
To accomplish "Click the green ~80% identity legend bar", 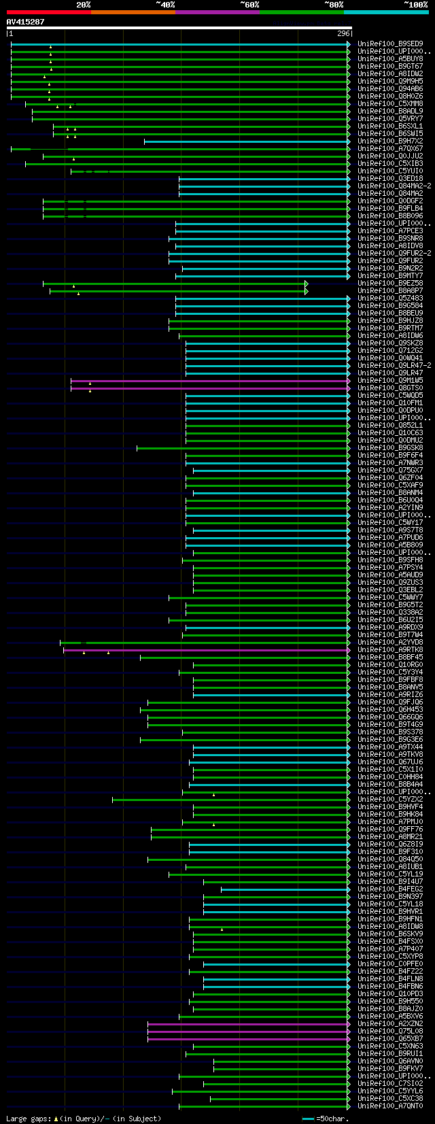I will [301, 12].
